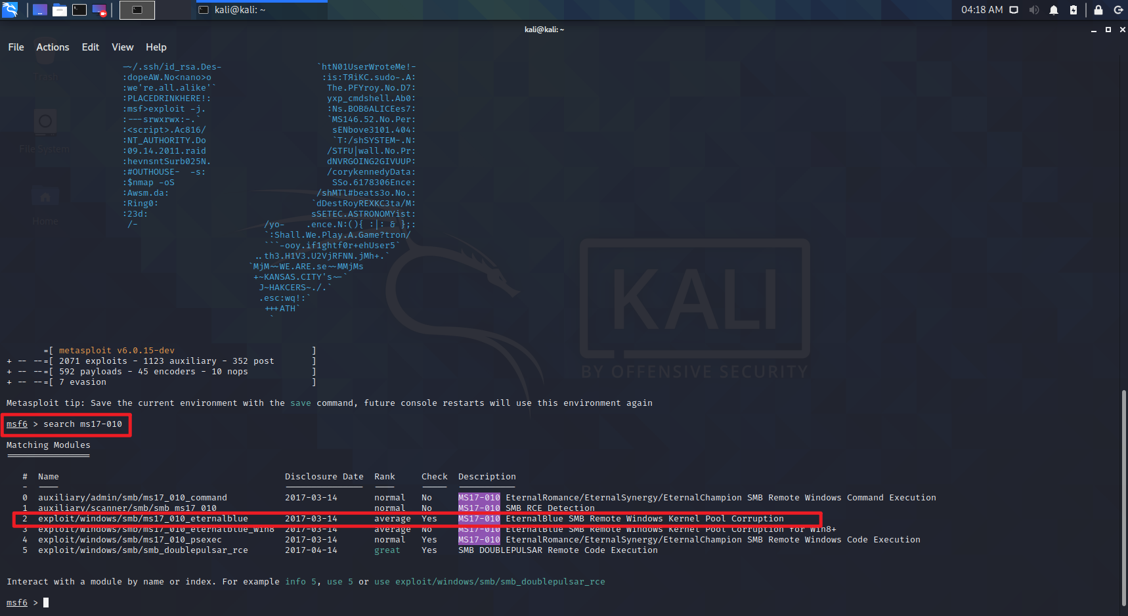This screenshot has height=616, width=1128.
Task: Click the 'info 5' example text
Action: click(x=301, y=582)
